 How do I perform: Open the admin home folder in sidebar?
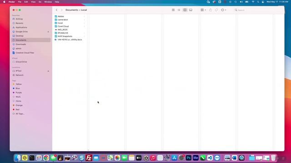coord(18,48)
